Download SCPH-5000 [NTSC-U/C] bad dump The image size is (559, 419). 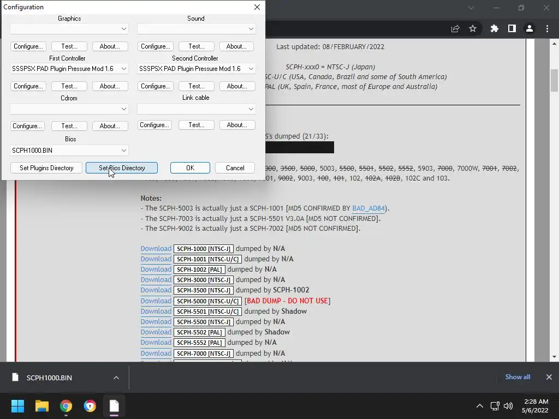(156, 301)
